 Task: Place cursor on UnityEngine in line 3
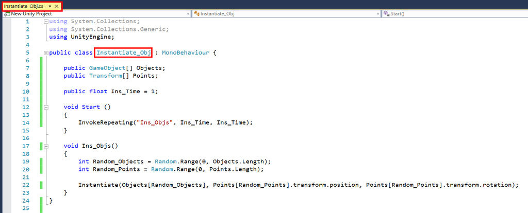pos(91,37)
